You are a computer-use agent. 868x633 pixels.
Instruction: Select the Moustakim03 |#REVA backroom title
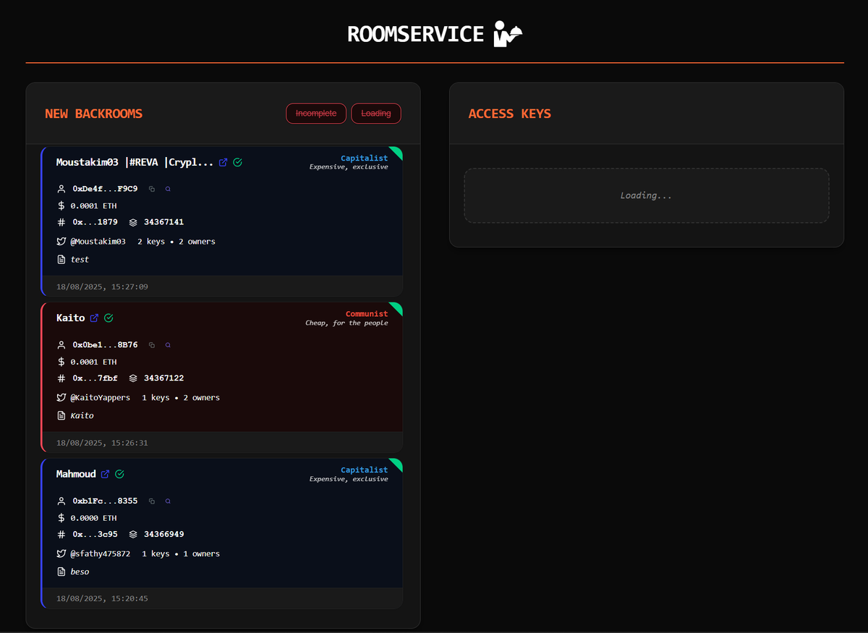pos(135,162)
